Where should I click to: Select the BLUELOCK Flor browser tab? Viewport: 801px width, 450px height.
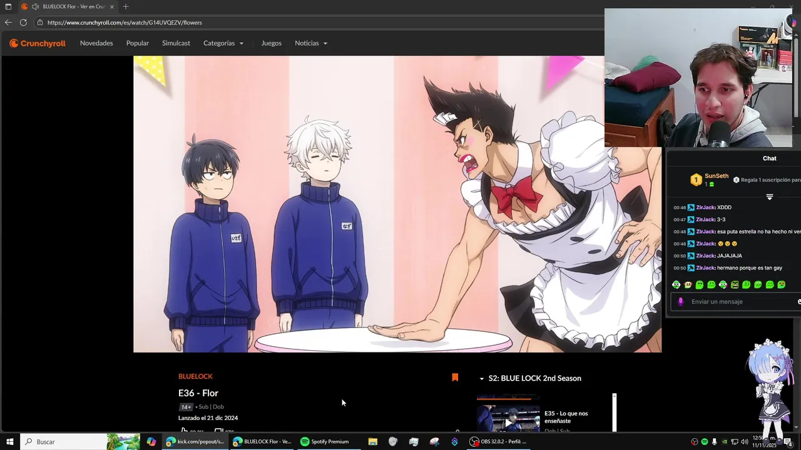68,7
